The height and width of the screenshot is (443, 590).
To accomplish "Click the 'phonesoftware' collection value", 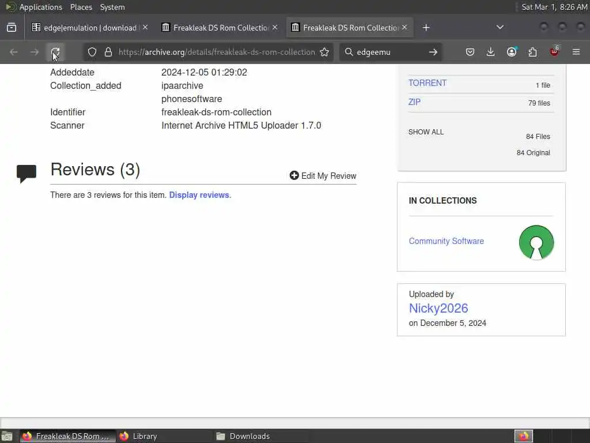I will 191,99.
